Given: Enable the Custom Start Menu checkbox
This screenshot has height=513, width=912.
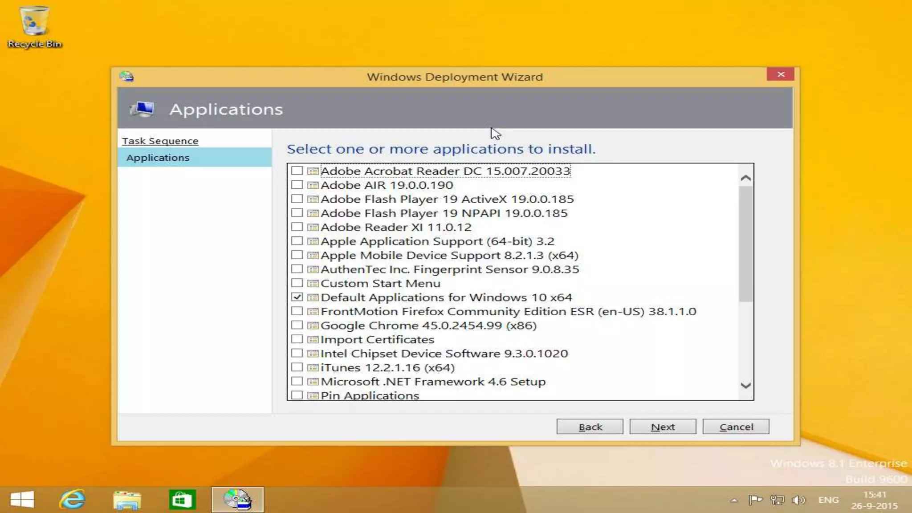Looking at the screenshot, I should pyautogui.click(x=297, y=283).
